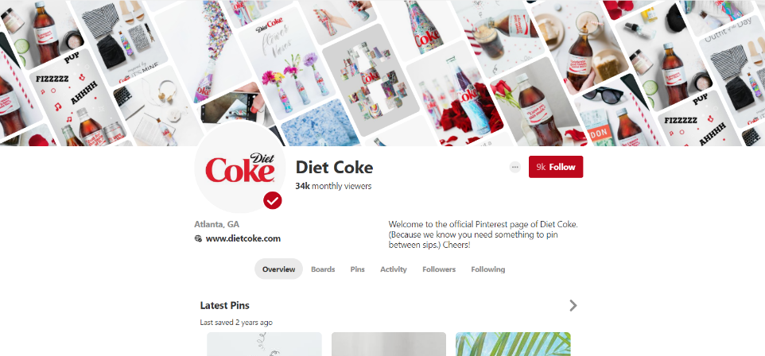Open the three-dot more options menu
Screen dimensions: 765x356
coord(515,167)
